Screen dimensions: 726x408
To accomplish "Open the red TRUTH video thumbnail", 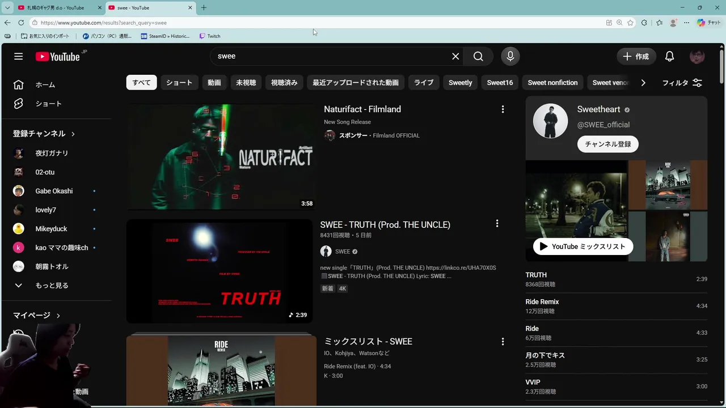I will 220,271.
